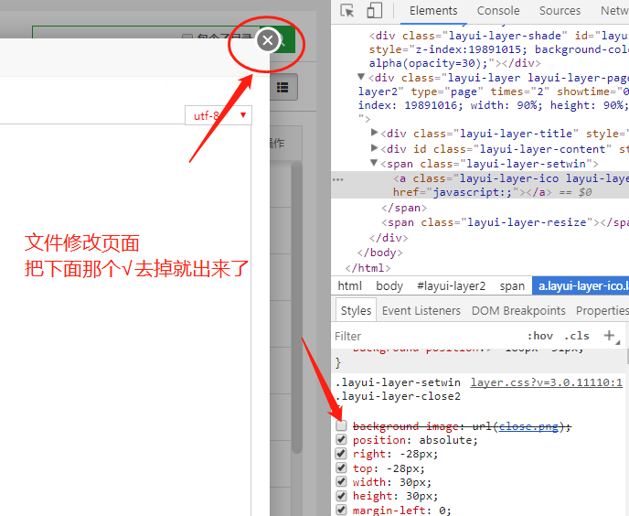Activate the inspect element picker icon

[347, 10]
